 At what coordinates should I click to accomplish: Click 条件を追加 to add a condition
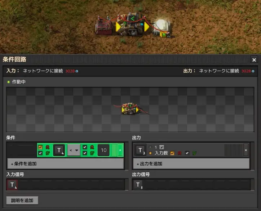[65, 164]
